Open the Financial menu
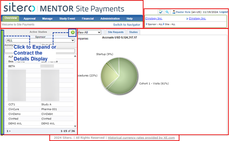Screen dimensions: 229x141 88,19
